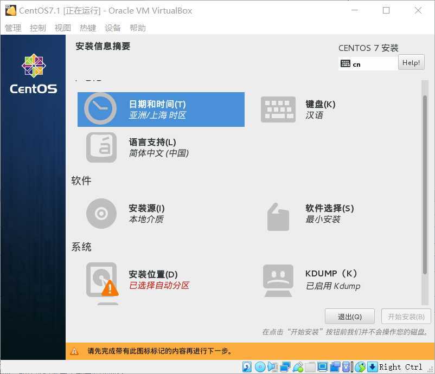Open the 设备 menu
The image size is (435, 374).
113,28
